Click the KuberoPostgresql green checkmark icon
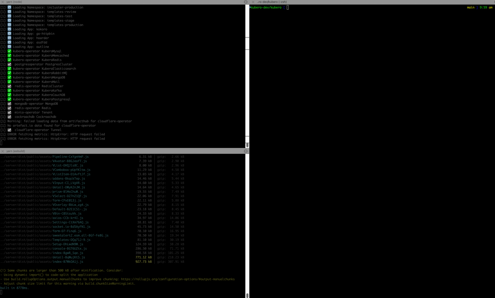The height and width of the screenshot is (298, 495). (10, 99)
